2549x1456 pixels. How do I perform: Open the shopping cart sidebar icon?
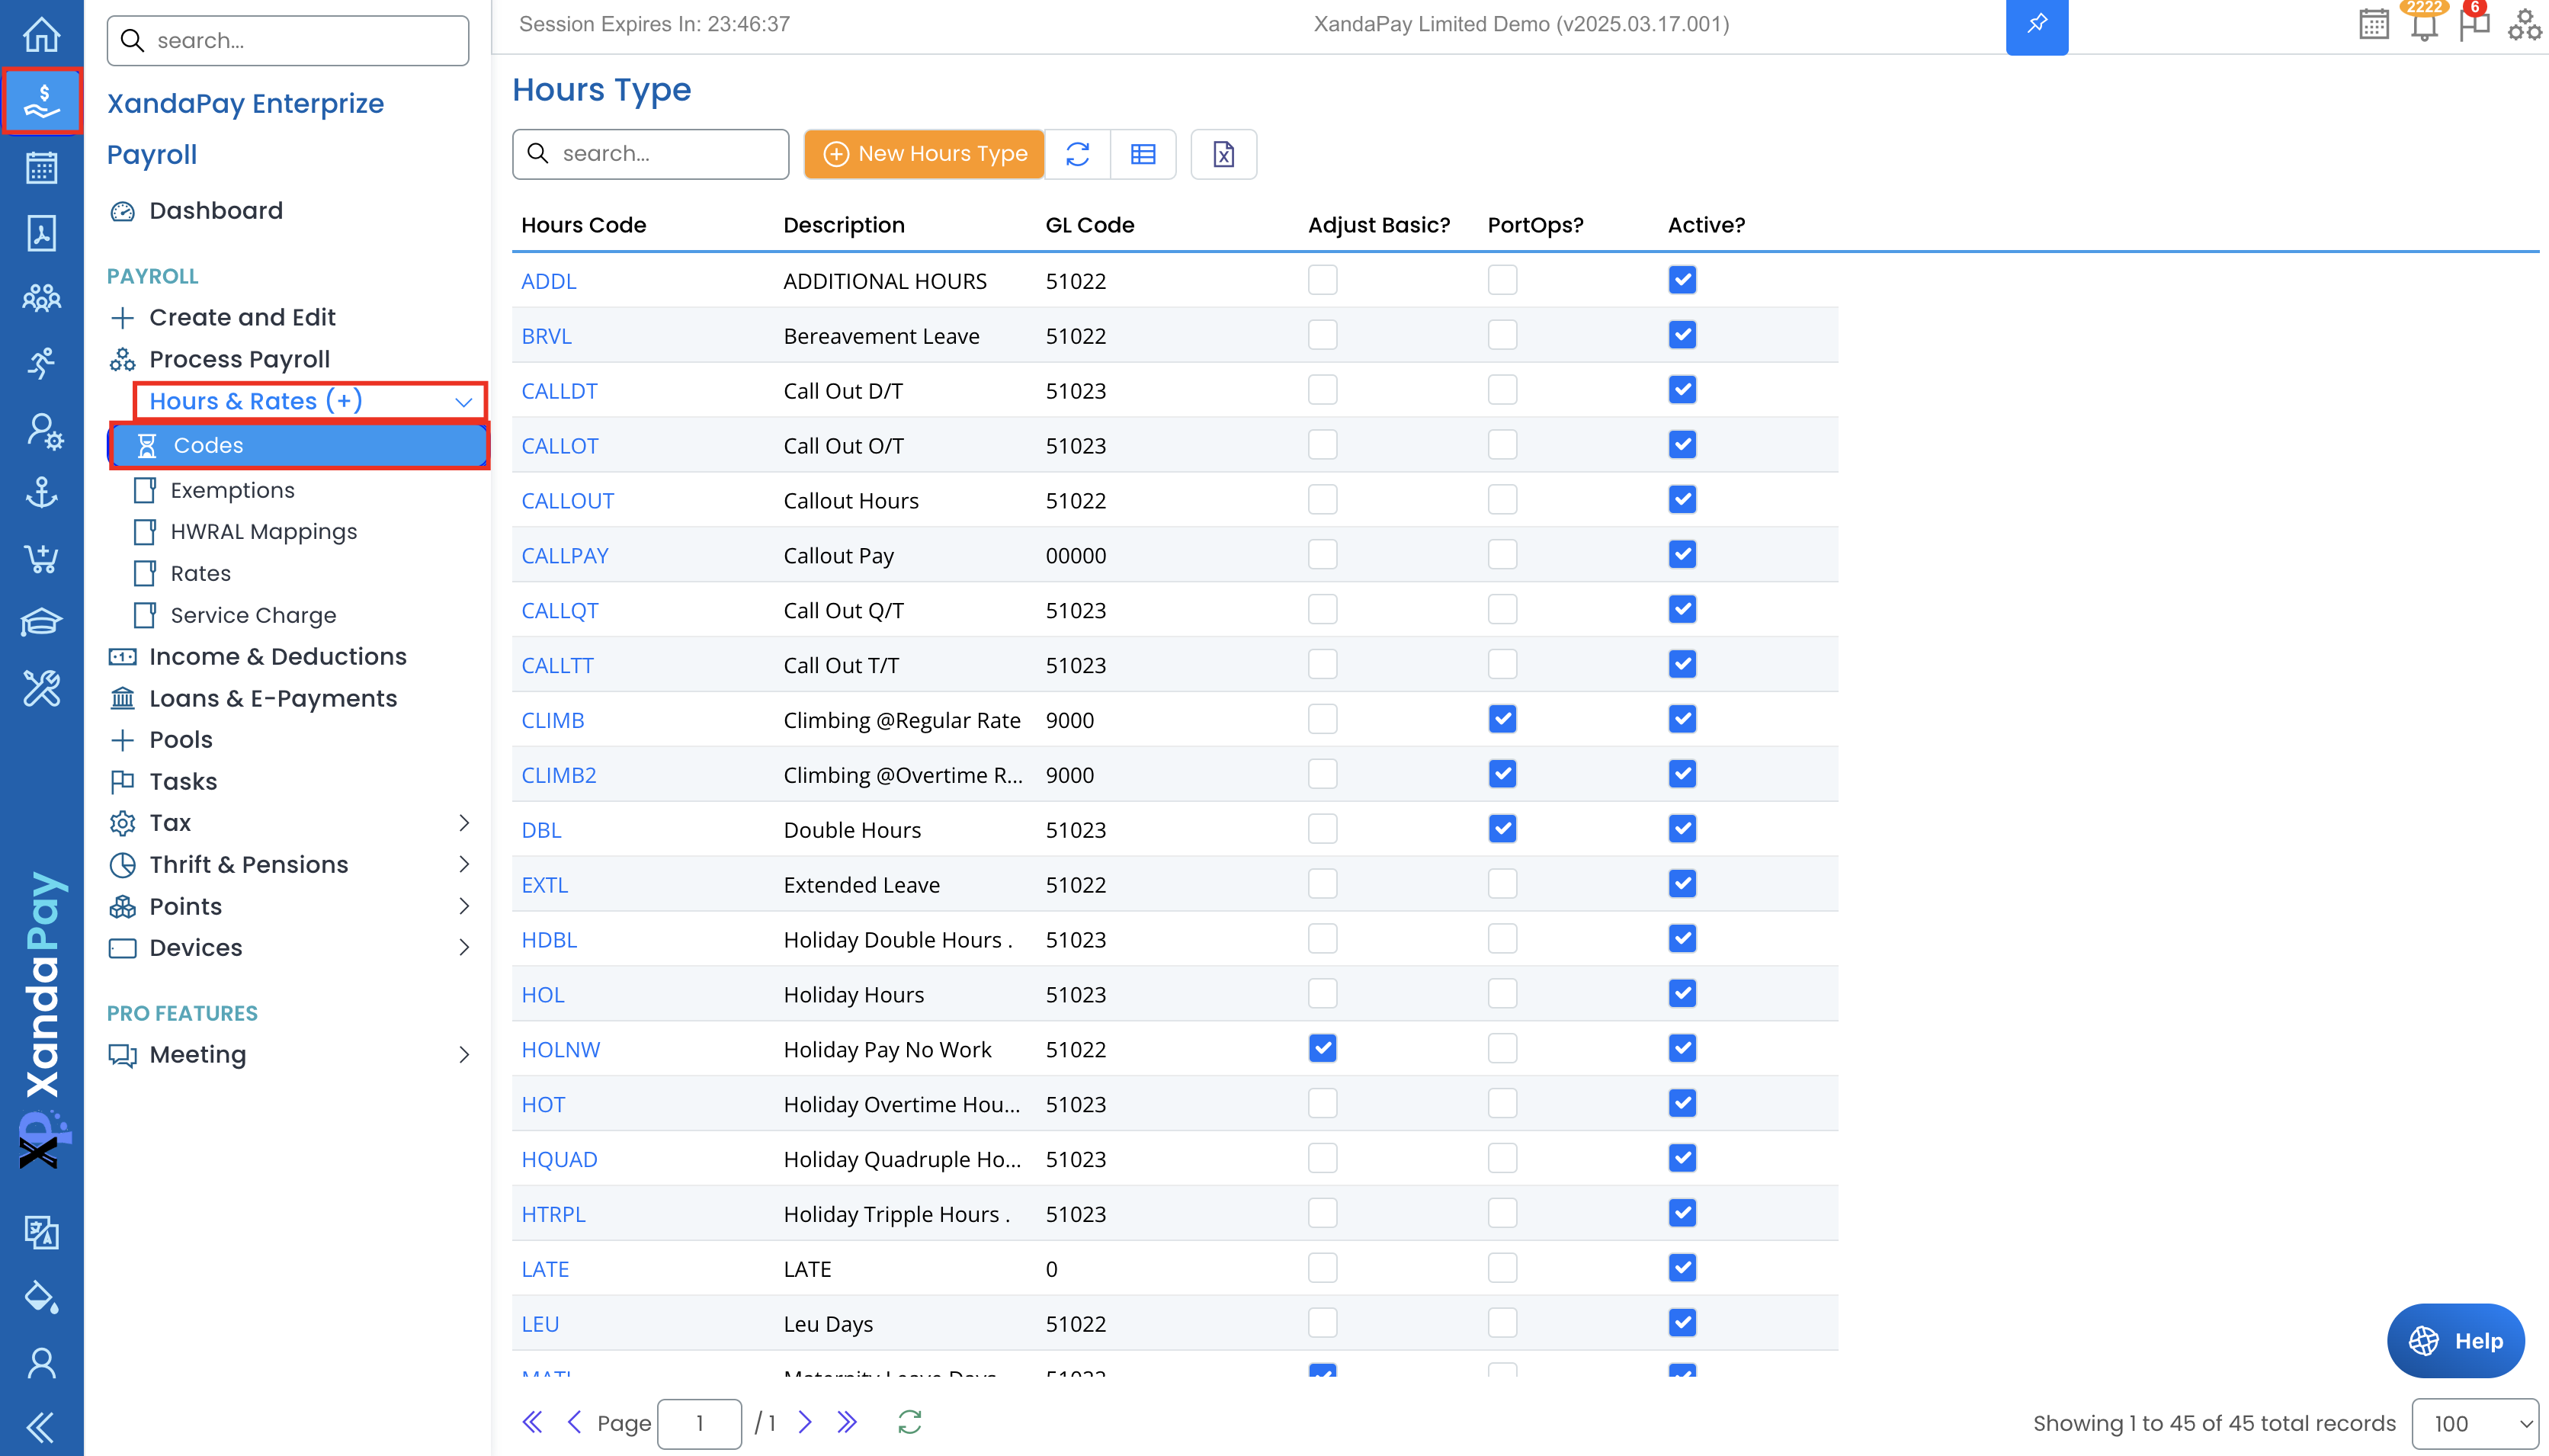click(x=41, y=558)
